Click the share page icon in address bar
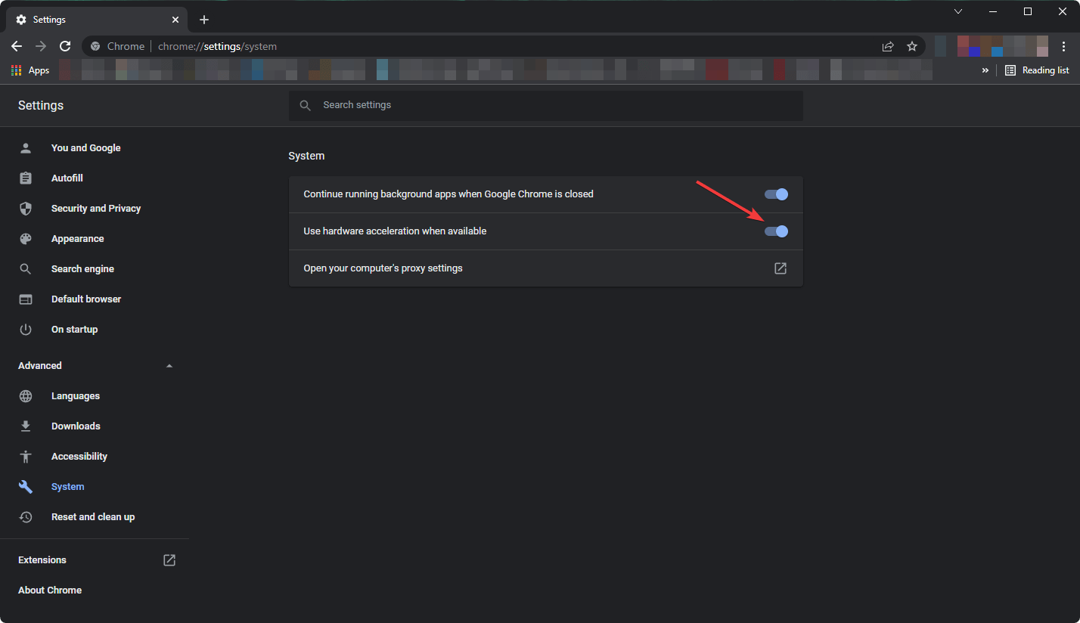 coord(888,46)
